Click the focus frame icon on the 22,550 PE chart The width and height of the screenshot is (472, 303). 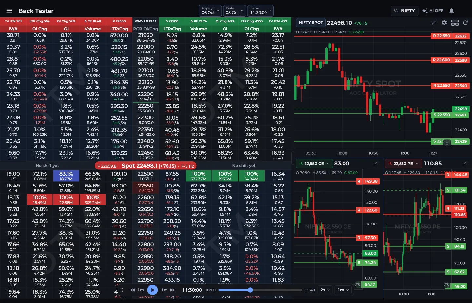[446, 285]
